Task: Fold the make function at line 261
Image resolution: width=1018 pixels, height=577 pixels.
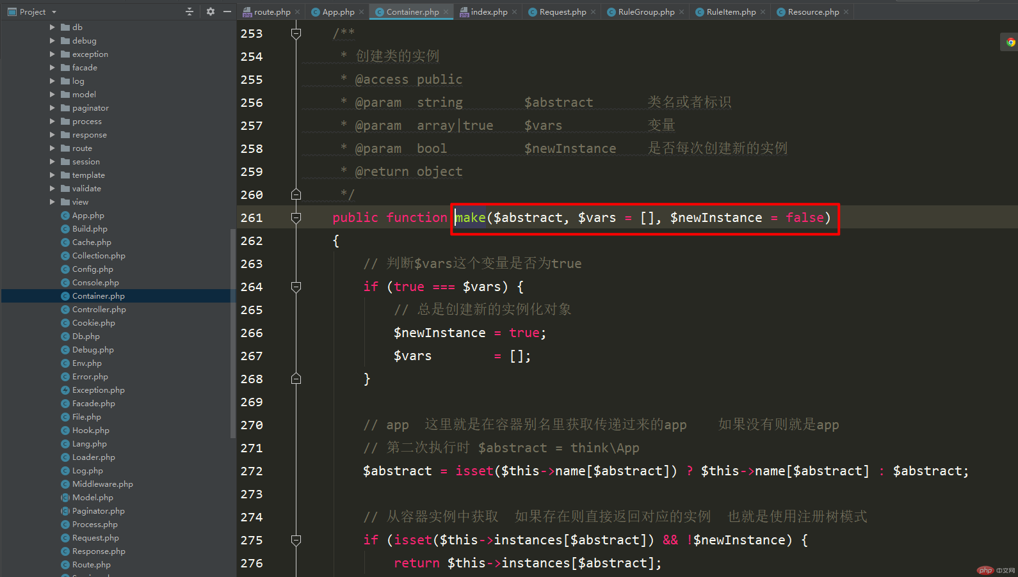Action: [296, 217]
